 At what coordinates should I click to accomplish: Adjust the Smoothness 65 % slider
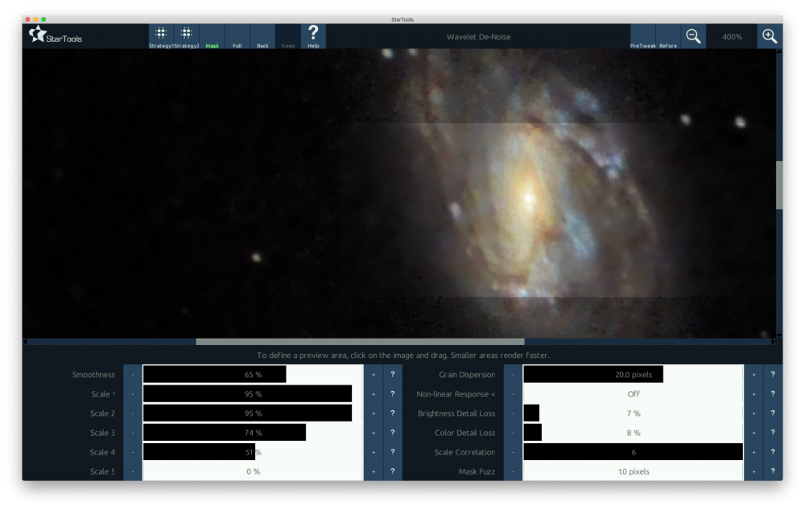(x=253, y=375)
